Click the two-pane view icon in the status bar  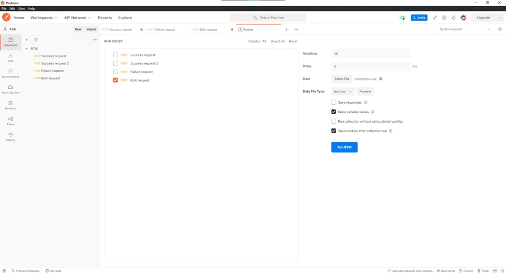(x=495, y=271)
